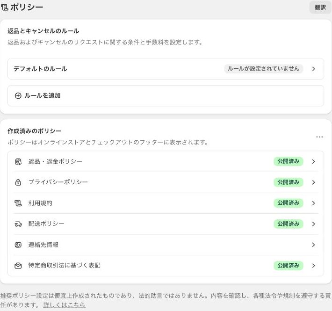The image size is (332, 311).
Task: Open the three-dot menu for 作成済みのポリシー
Action: tap(319, 137)
